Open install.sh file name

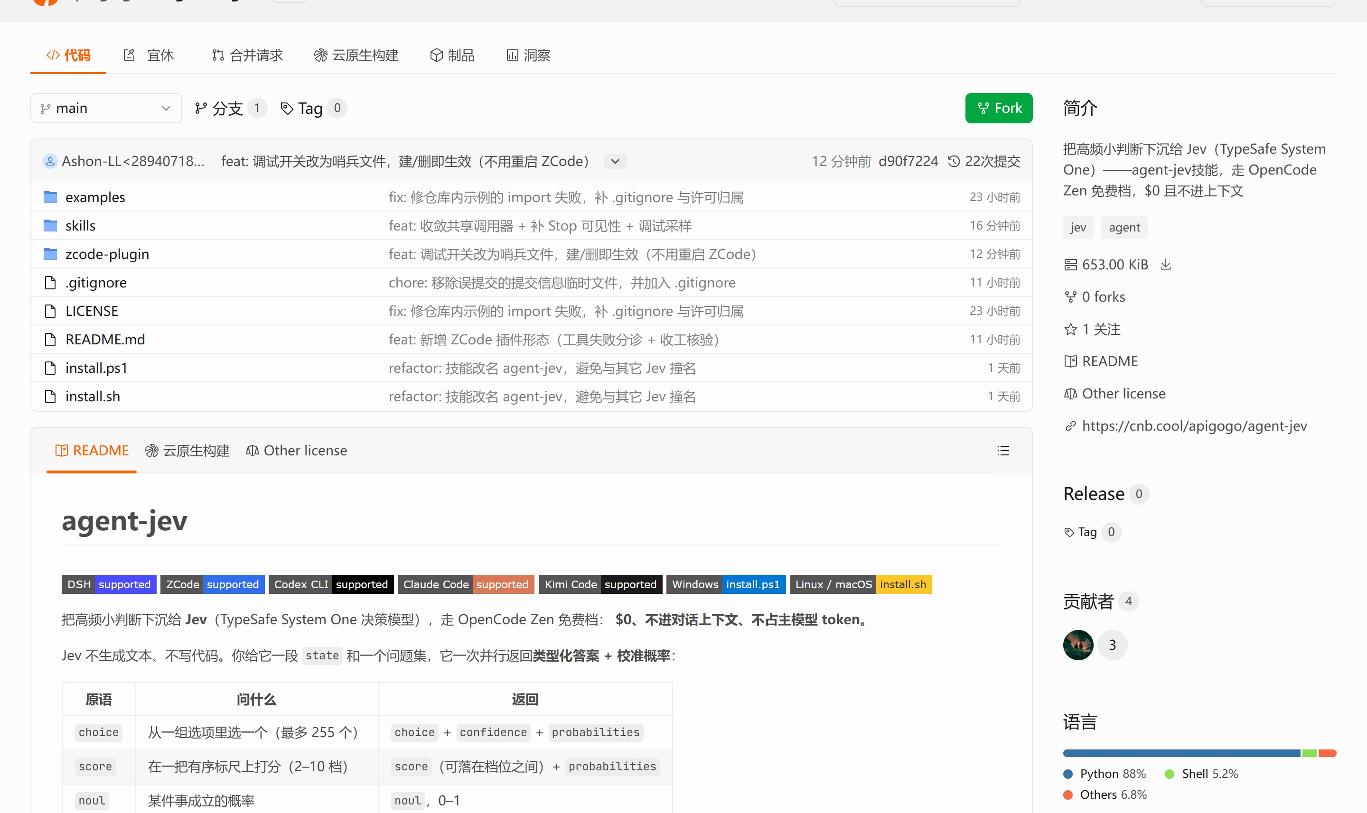coord(93,396)
